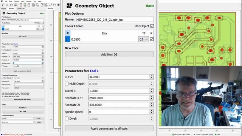Click the first toolbar icon before the dots icon

3,5
